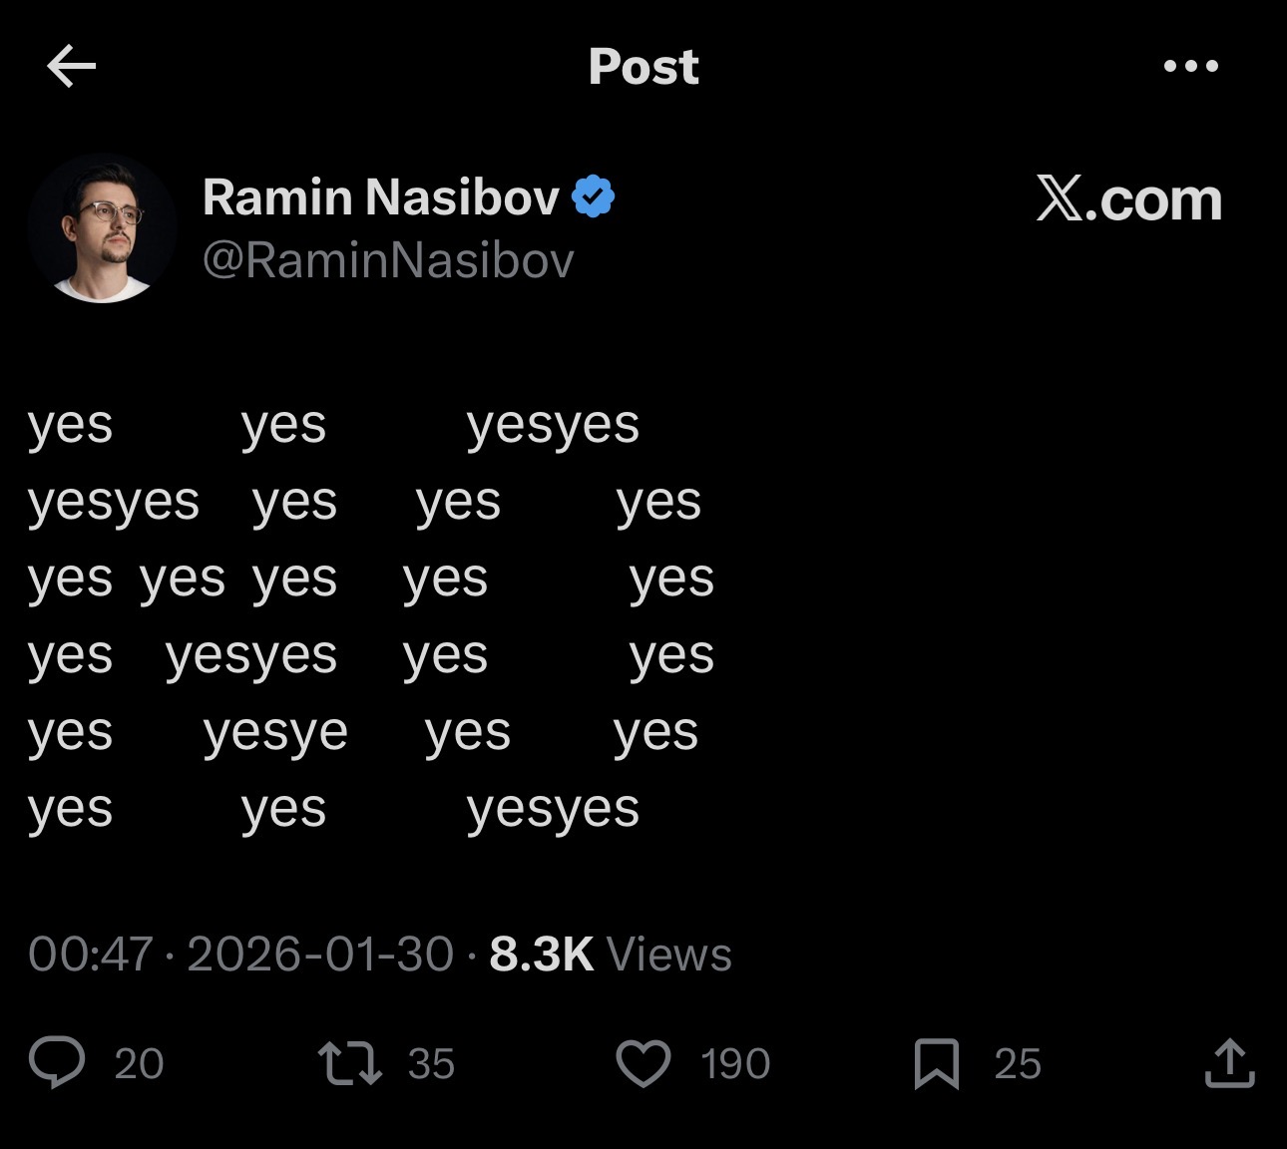Click the reply speech bubble icon
This screenshot has height=1149, width=1287.
tap(57, 1062)
